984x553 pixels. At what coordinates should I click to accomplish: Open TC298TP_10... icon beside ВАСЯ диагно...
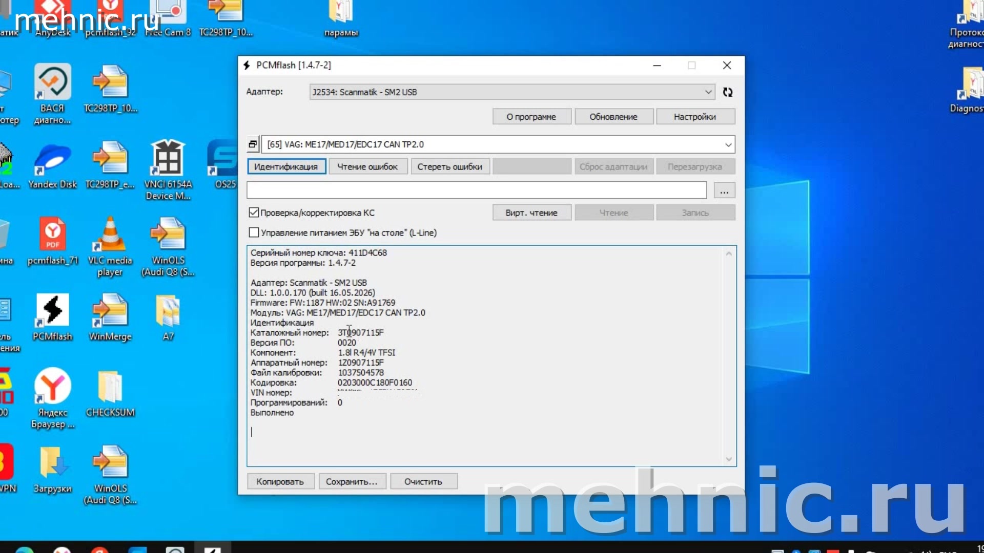point(110,89)
